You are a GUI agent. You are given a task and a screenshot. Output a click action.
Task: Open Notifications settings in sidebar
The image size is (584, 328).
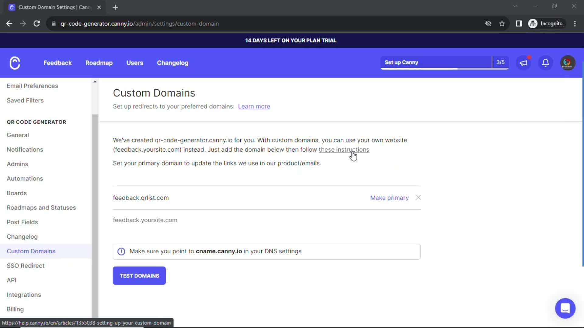point(25,149)
